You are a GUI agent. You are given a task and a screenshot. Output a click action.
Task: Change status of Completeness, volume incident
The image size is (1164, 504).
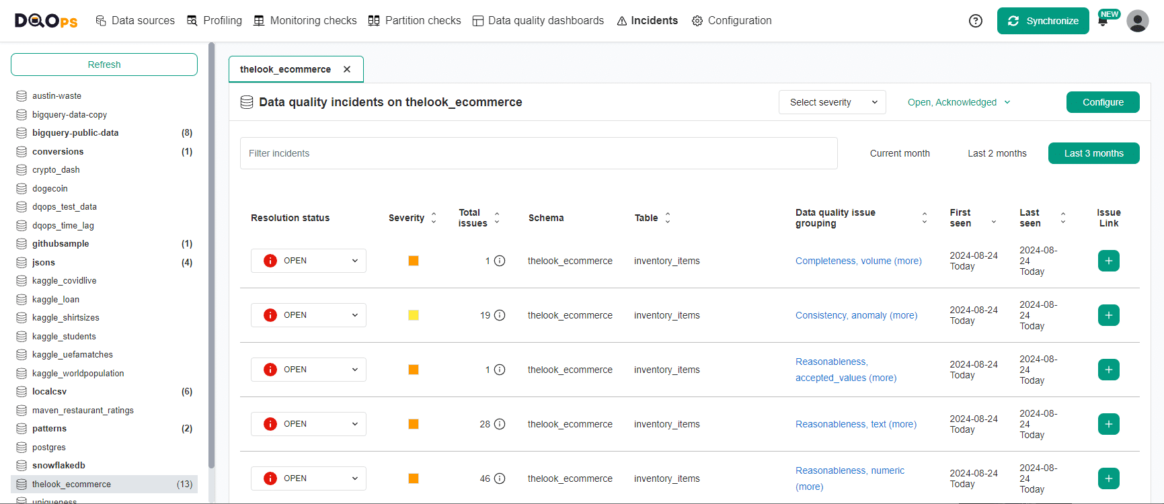pyautogui.click(x=309, y=261)
